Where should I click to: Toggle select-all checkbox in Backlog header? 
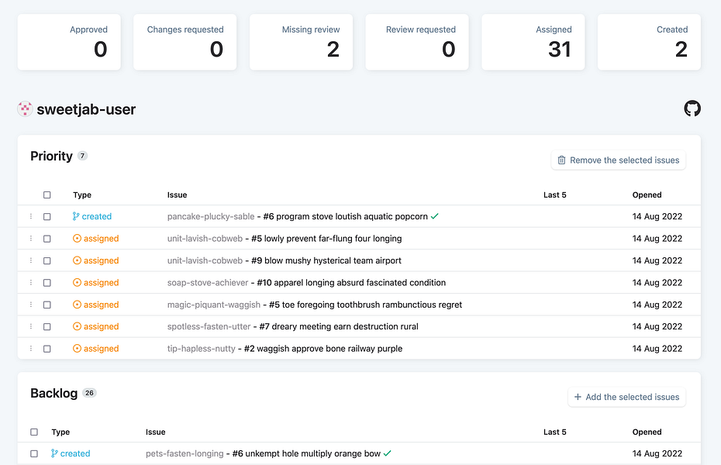[x=34, y=432]
